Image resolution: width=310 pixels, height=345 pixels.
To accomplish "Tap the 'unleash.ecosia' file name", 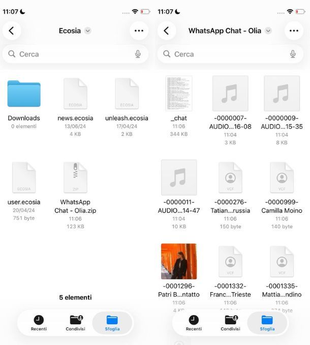I will 127,118.
